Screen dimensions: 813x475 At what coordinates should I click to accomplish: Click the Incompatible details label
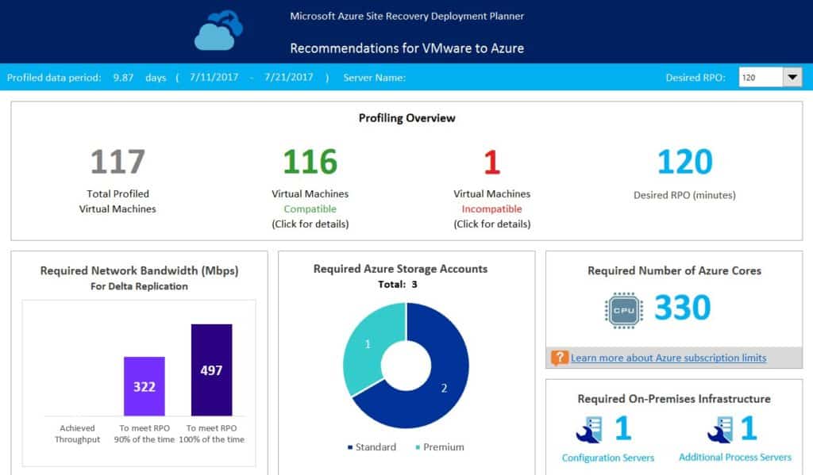click(491, 209)
